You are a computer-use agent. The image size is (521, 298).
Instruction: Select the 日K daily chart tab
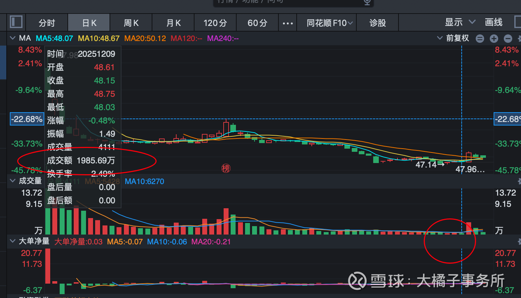point(89,23)
